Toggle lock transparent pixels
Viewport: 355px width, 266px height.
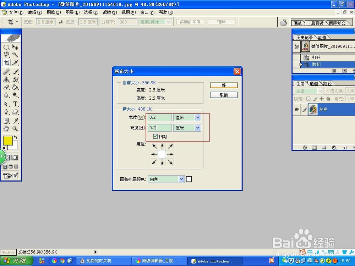click(308, 99)
